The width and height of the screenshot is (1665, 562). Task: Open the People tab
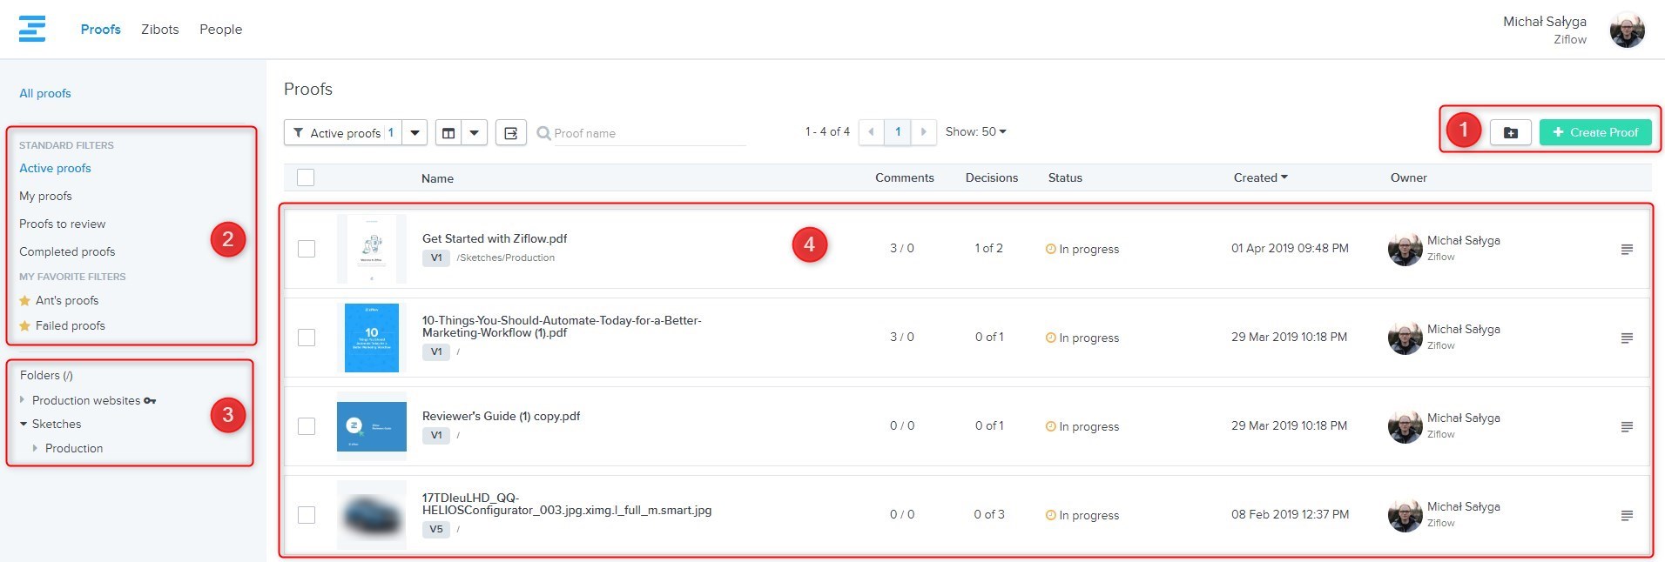(x=220, y=30)
